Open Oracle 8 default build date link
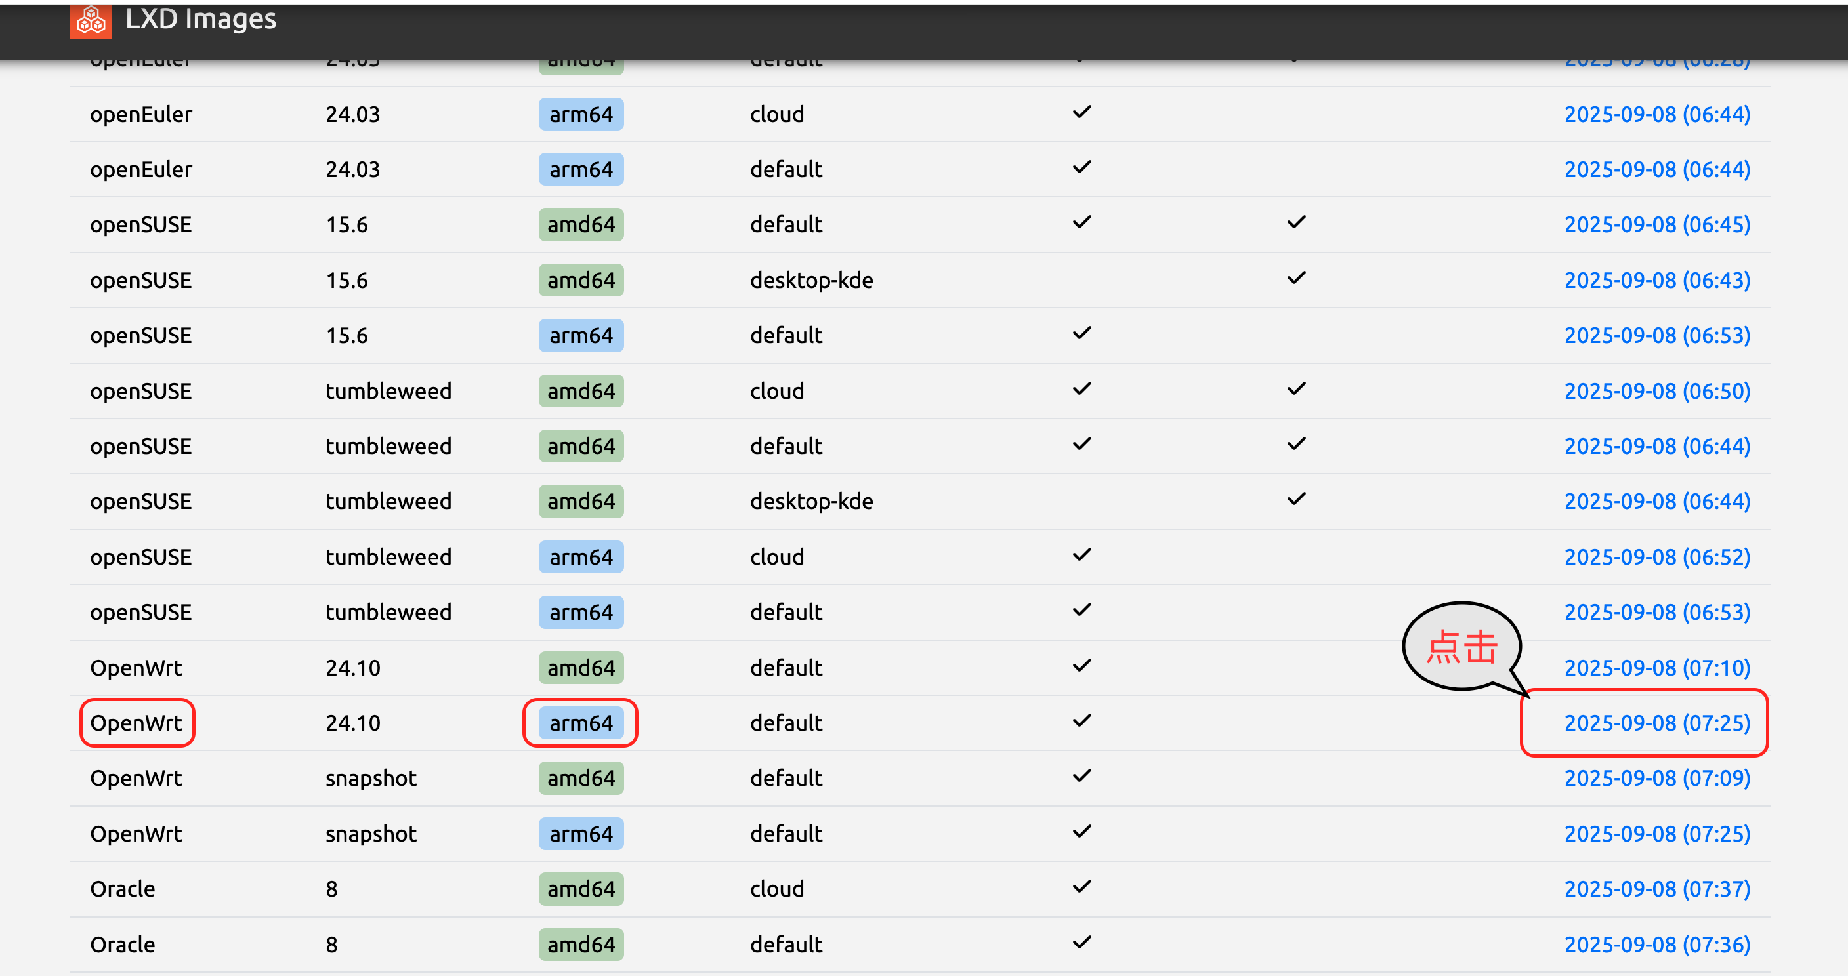The height and width of the screenshot is (976, 1848). point(1656,945)
